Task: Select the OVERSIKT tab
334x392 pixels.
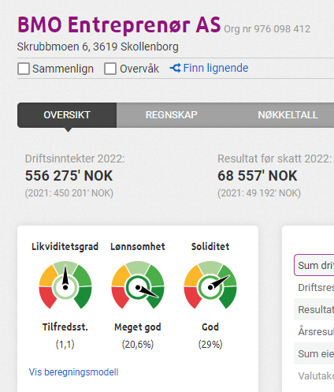Action: pos(67,115)
